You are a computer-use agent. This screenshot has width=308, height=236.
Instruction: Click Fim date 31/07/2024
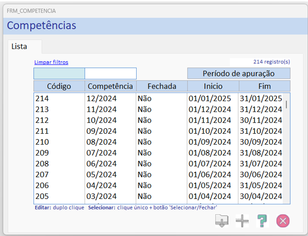coord(261,163)
